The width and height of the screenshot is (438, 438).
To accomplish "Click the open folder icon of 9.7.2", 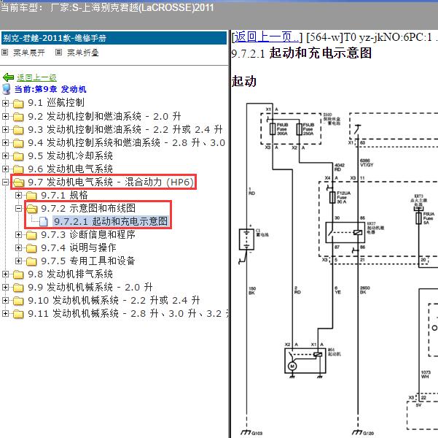I will tap(31, 209).
